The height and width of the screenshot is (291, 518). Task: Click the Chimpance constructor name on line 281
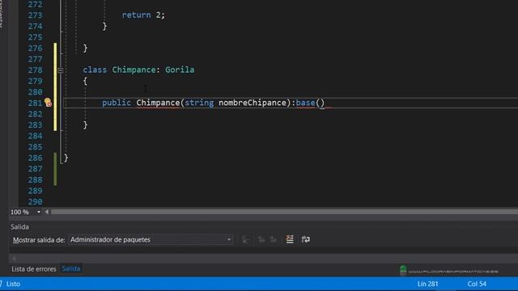point(158,103)
